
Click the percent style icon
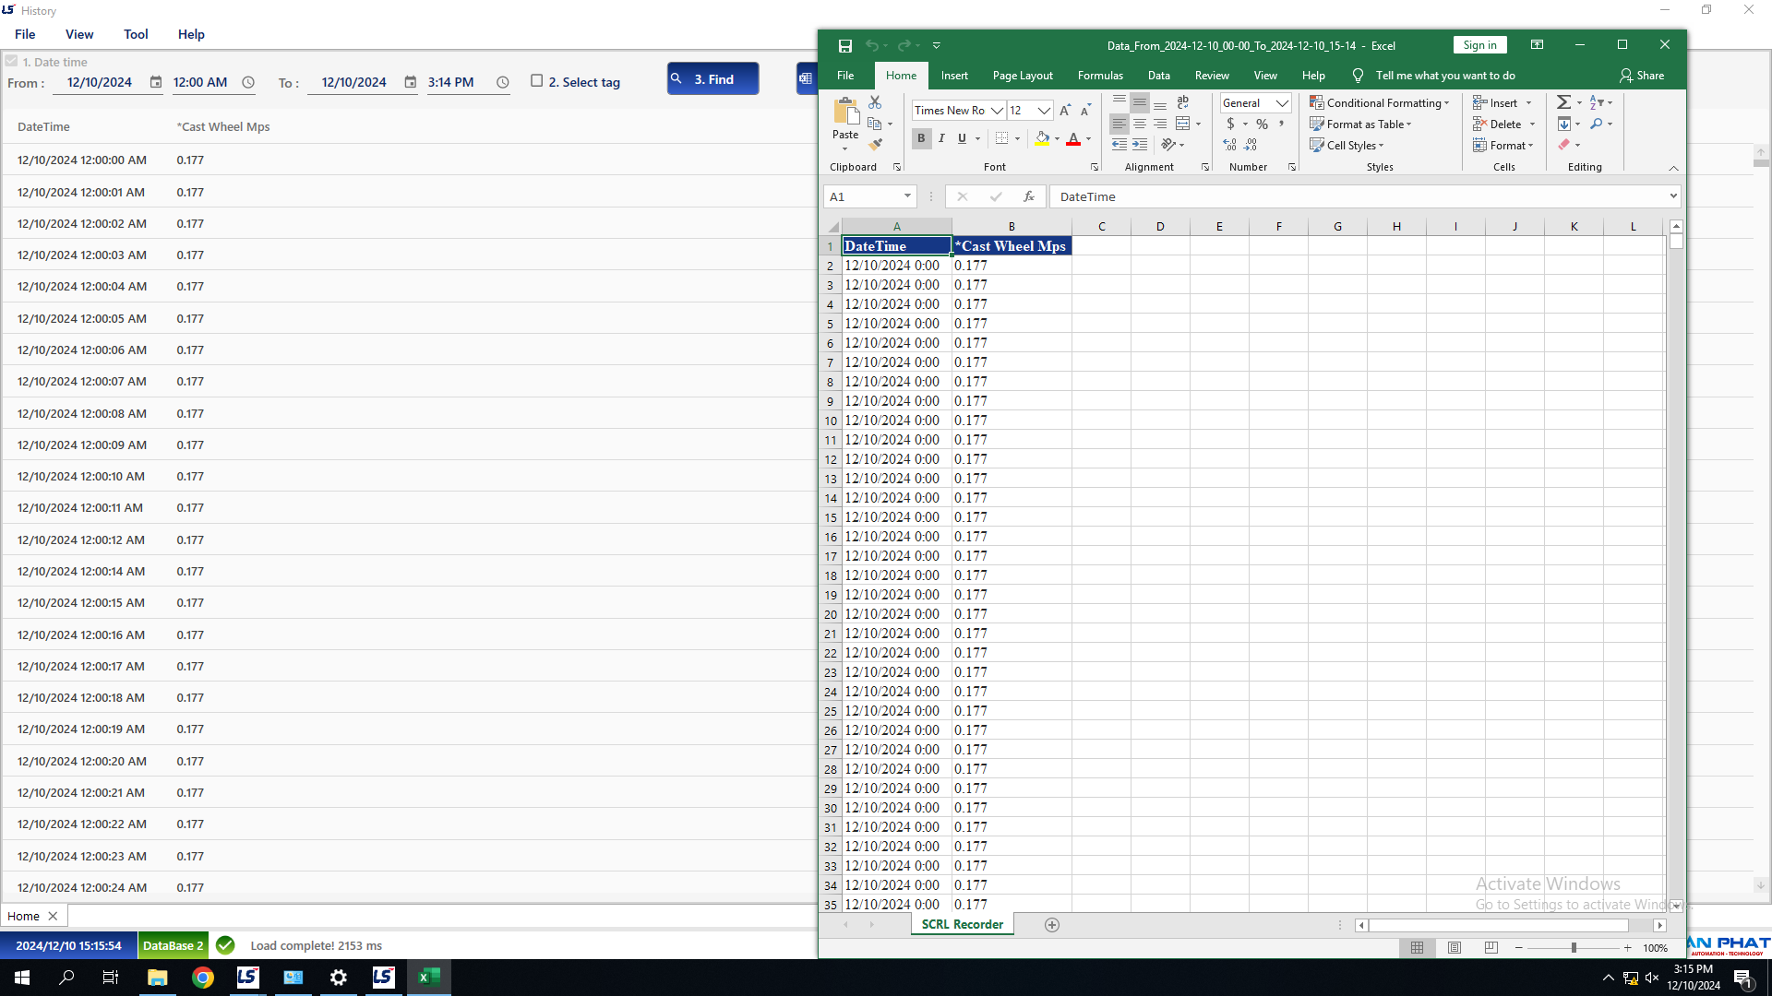coord(1262,124)
